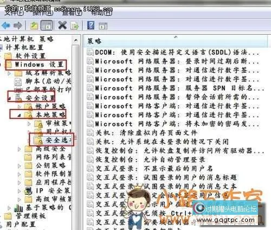Click the Export List toolbar icon
This screenshot has height=230, width=271.
coord(74,25)
